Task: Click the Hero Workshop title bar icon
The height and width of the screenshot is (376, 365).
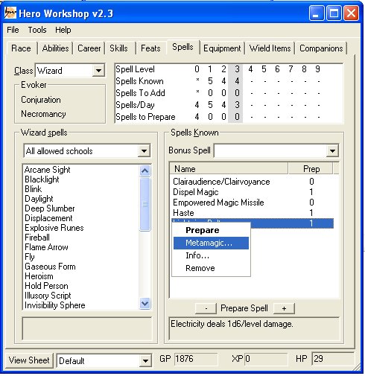Action: tap(10, 13)
